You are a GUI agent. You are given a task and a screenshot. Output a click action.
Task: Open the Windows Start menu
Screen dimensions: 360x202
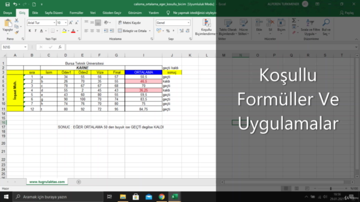click(x=6, y=197)
